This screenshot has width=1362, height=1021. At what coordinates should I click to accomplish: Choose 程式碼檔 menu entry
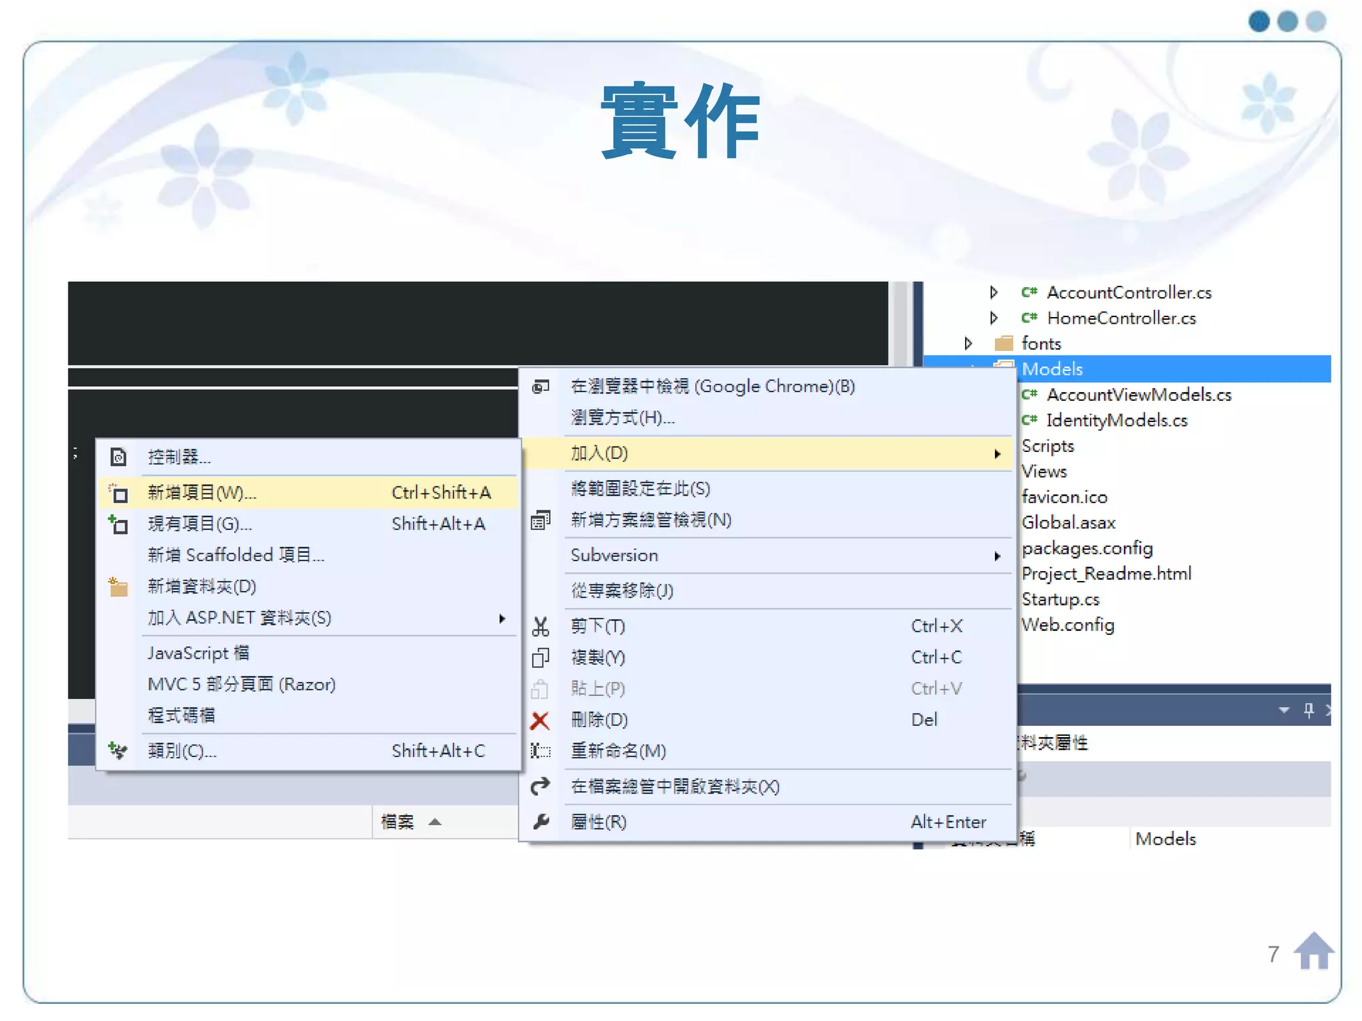click(309, 716)
